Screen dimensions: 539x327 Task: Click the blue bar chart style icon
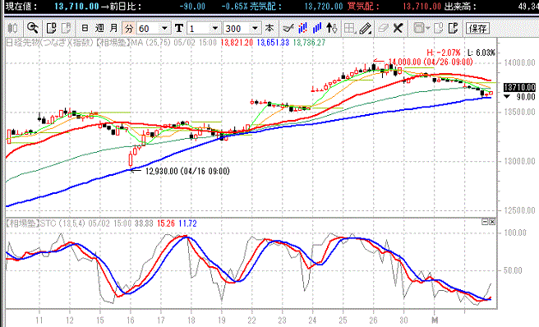317,28
